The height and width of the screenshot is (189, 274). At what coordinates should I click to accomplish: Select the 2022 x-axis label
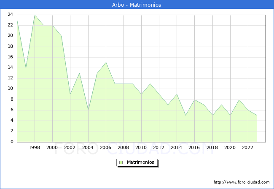(247, 147)
